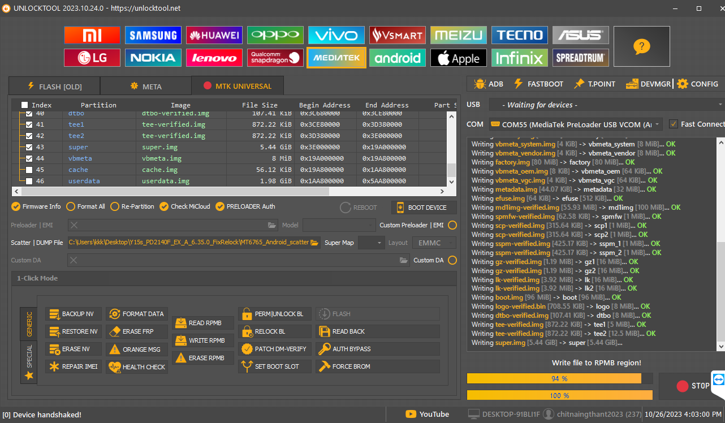Image resolution: width=725 pixels, height=423 pixels.
Task: Toggle Firmware Info option
Action: point(37,206)
